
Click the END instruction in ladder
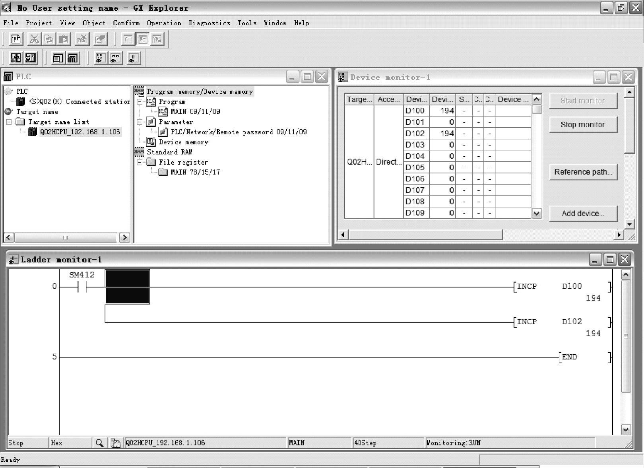[x=585, y=357]
